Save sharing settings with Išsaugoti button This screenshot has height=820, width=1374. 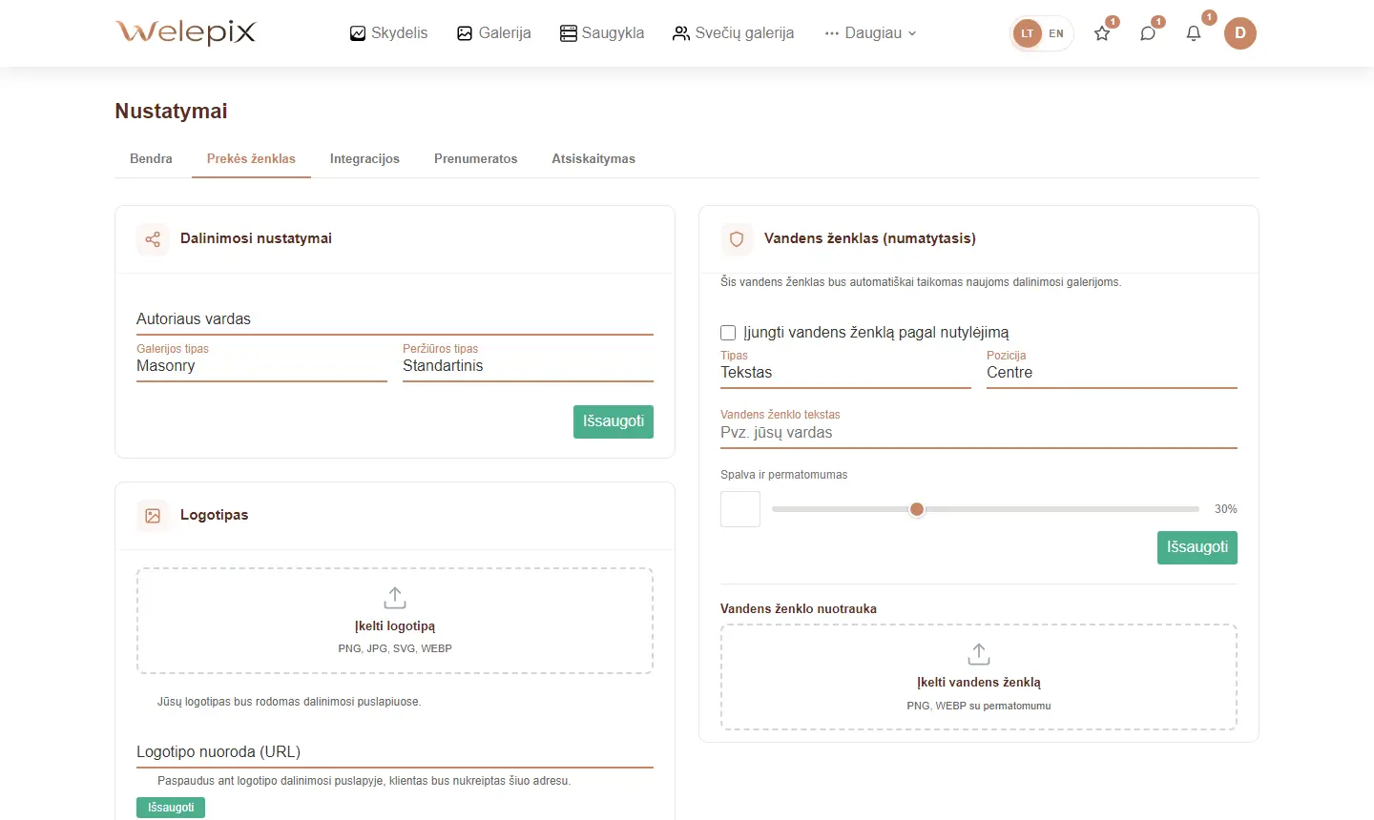click(614, 421)
